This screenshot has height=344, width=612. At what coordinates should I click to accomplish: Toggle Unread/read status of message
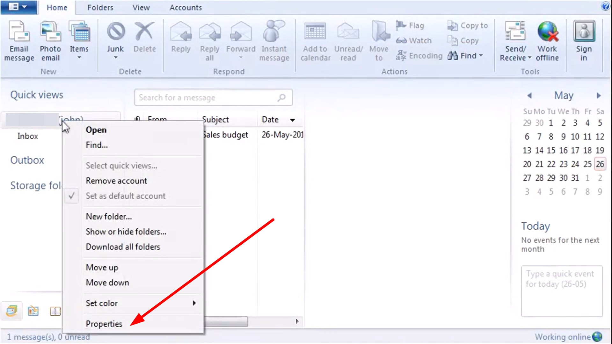pos(348,41)
